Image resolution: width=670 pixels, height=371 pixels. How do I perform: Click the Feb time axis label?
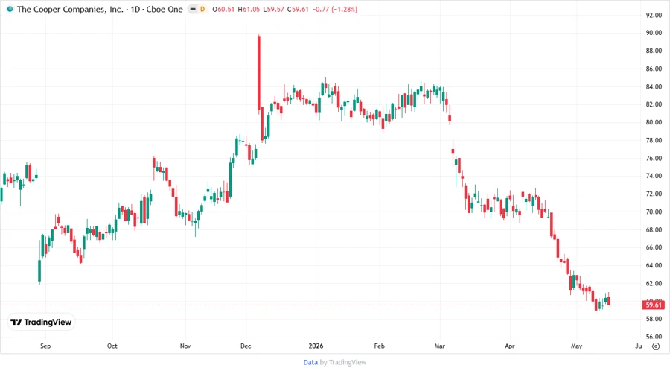pyautogui.click(x=379, y=346)
